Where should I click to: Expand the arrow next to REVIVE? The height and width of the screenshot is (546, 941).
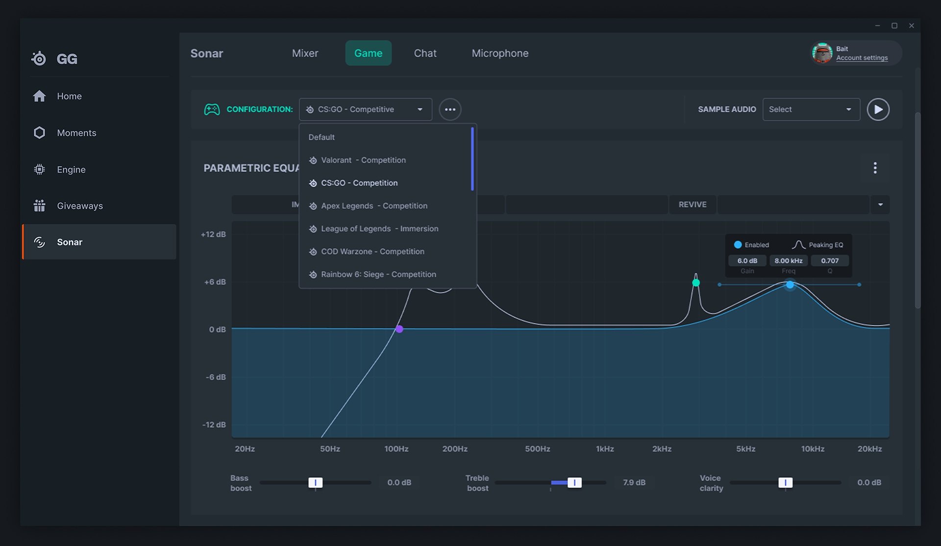(880, 205)
